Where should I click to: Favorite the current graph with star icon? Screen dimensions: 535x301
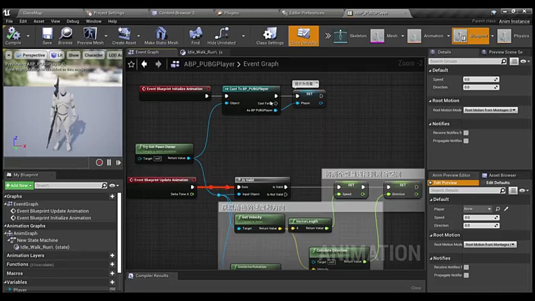(x=131, y=64)
